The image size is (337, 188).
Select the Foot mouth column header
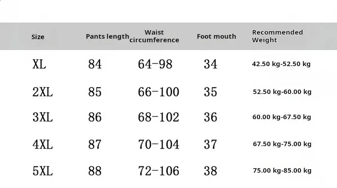217,36
